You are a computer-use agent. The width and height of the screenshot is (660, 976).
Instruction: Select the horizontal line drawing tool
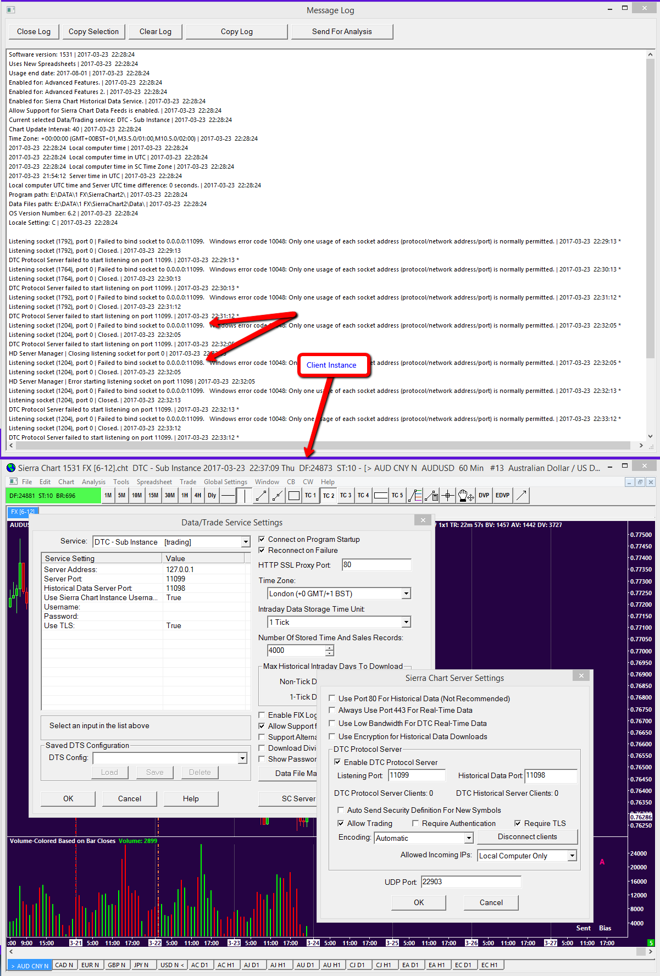[x=228, y=495]
